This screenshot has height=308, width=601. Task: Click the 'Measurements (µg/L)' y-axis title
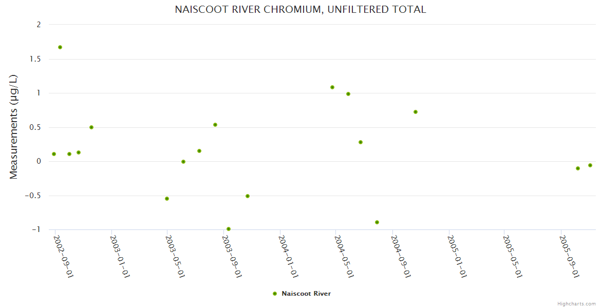pos(13,127)
